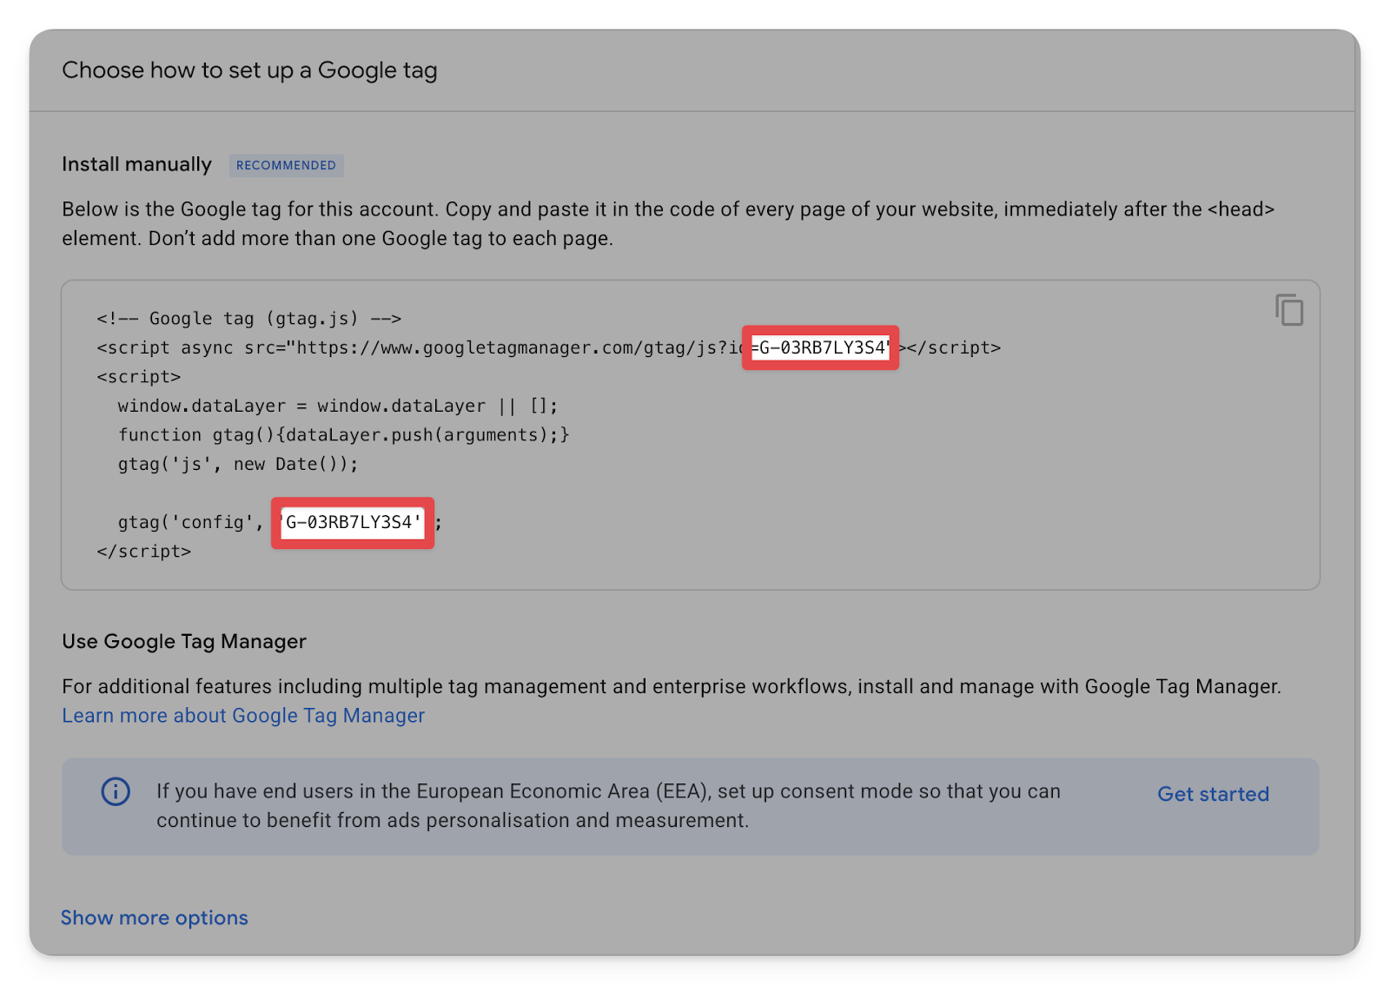Click highlighted measurement ID in script src line
1390x985 pixels.
pos(820,348)
